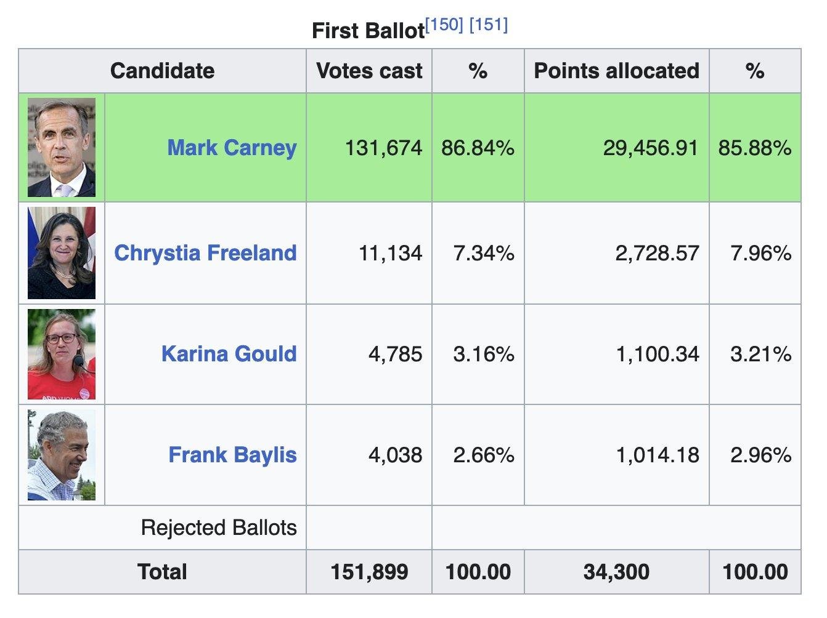Select Carney's 131,674 votes cell

tap(383, 148)
